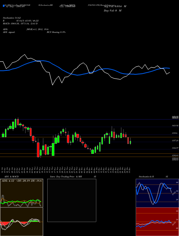The height and width of the screenshot is (236, 179).
Task: Select the 'MACD: 1368.53, 1371.14, -2.61 D' line
Action: tap(20, 24)
